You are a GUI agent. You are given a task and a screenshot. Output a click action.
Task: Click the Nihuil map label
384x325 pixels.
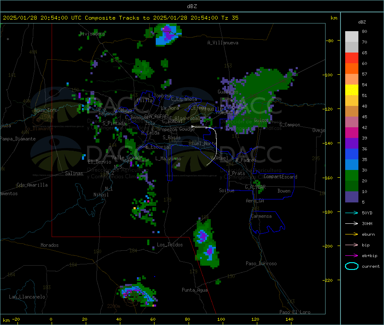coord(101,195)
